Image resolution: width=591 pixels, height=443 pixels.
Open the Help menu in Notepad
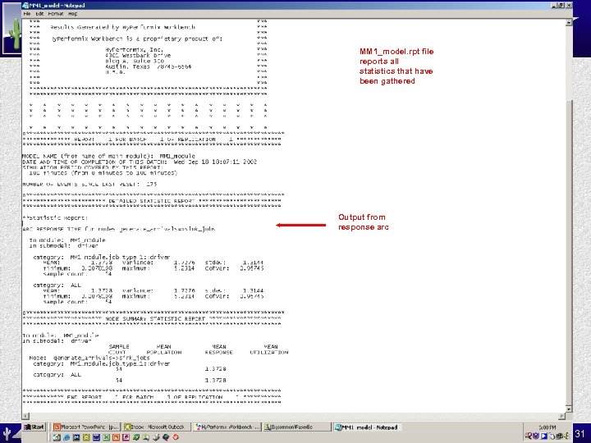click(x=73, y=14)
